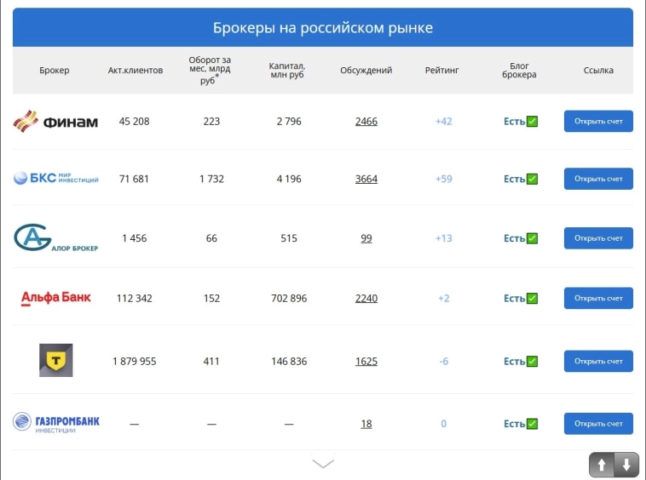The image size is (646, 480).
Task: Click green checkmark in Газпромбанк row
Action: click(x=532, y=424)
